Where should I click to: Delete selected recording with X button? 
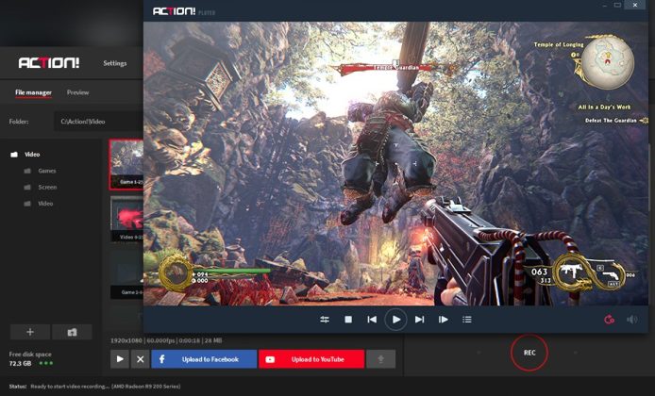click(x=141, y=359)
